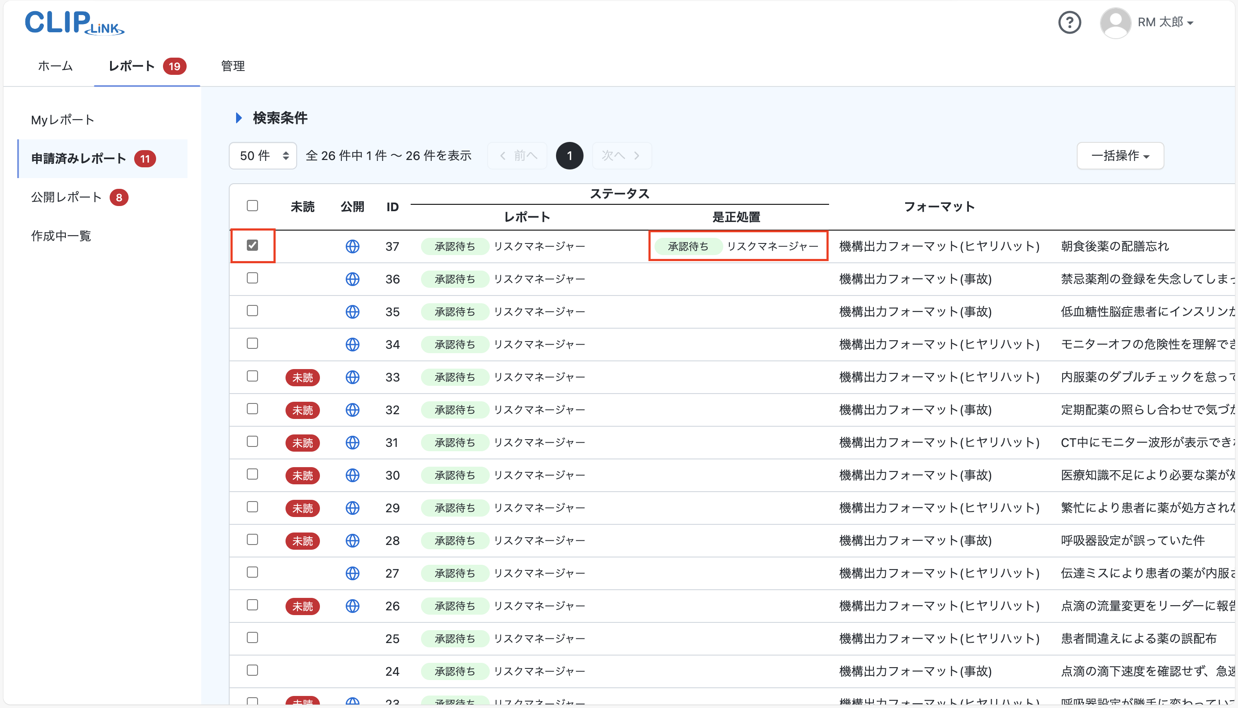The height and width of the screenshot is (708, 1238).
Task: Open the help question mark icon
Action: [x=1069, y=22]
